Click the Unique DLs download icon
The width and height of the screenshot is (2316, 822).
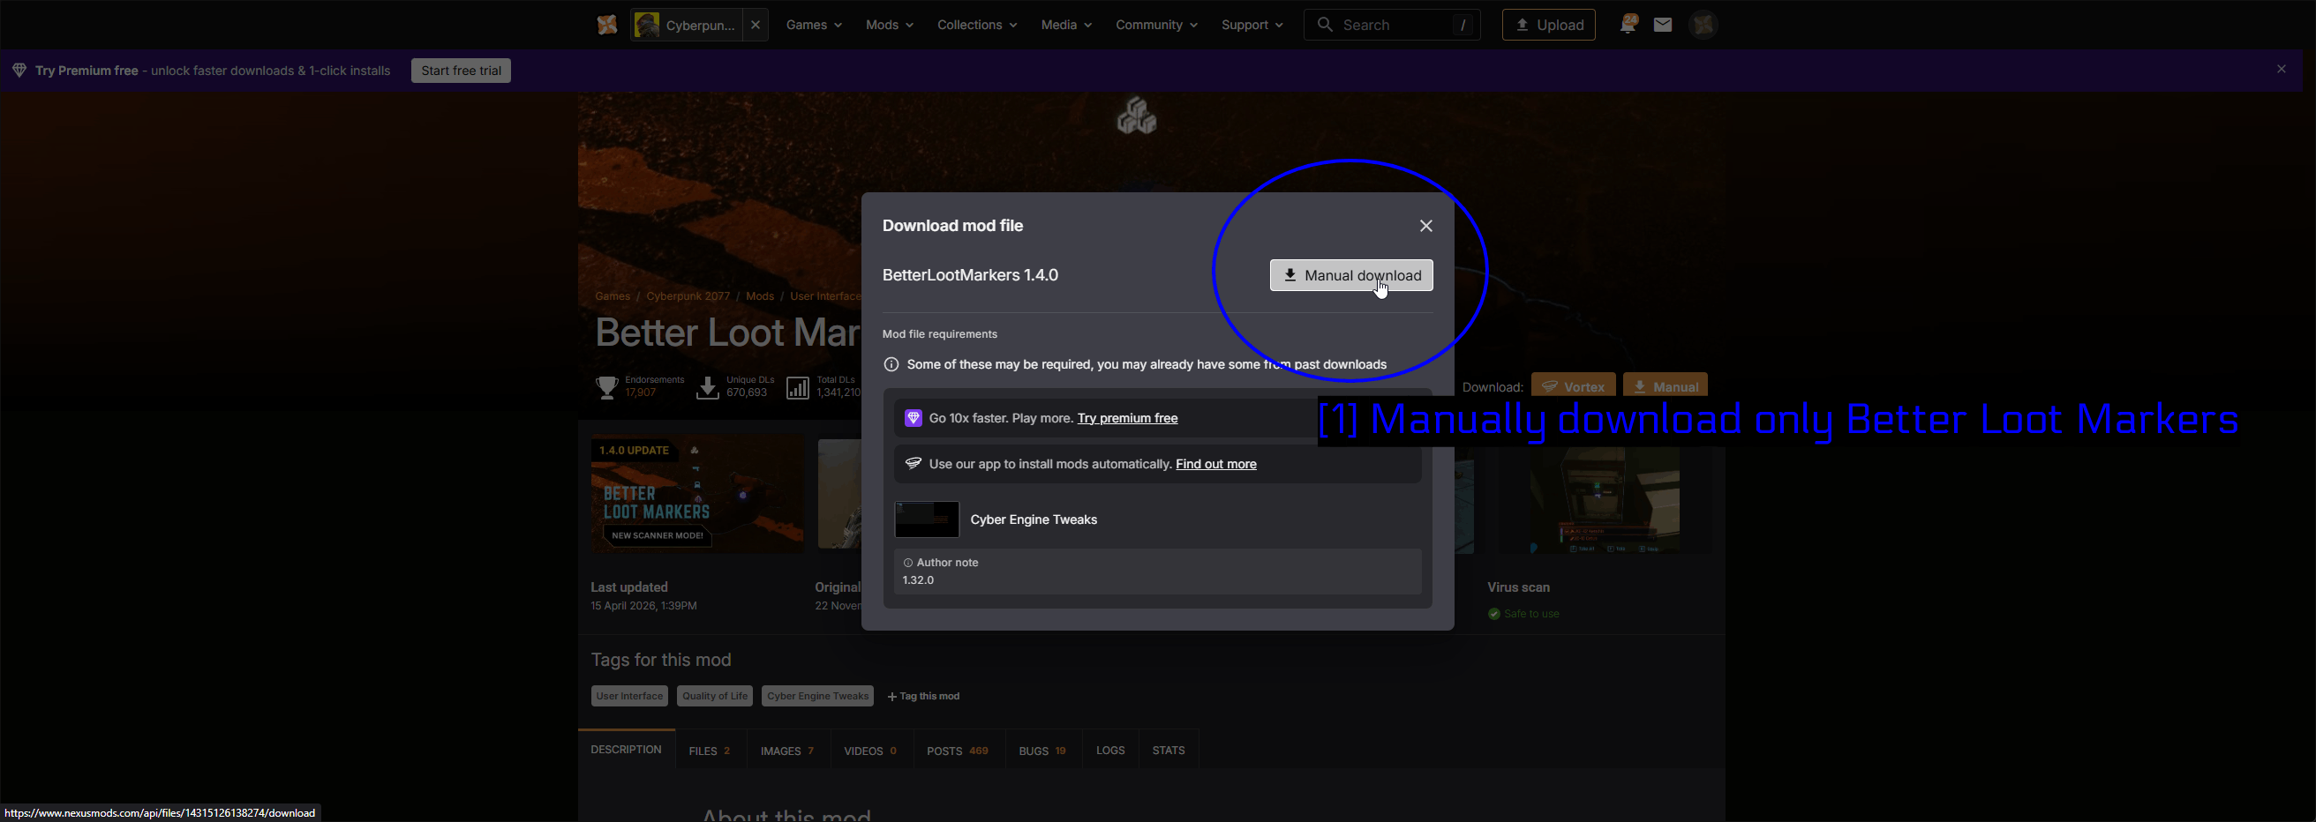[708, 387]
